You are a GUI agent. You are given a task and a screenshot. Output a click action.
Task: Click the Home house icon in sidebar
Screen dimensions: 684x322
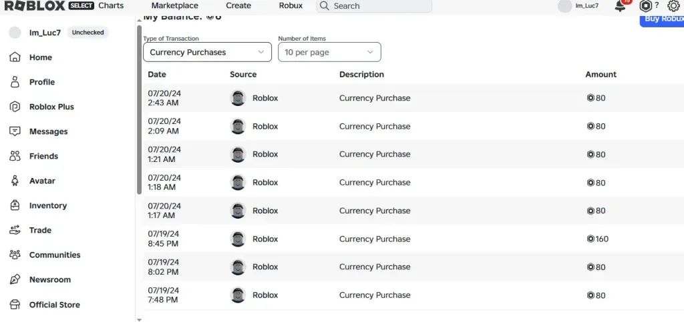click(x=15, y=57)
